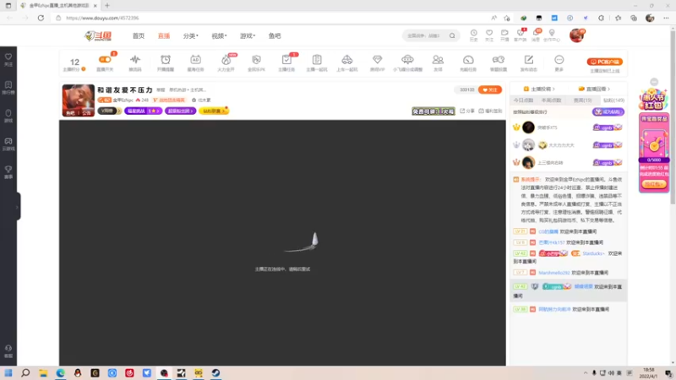Go to 首页 home in navigation
Image resolution: width=676 pixels, height=380 pixels.
[139, 35]
